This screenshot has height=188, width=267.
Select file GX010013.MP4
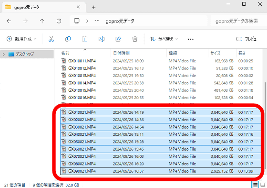[x=160, y=76]
